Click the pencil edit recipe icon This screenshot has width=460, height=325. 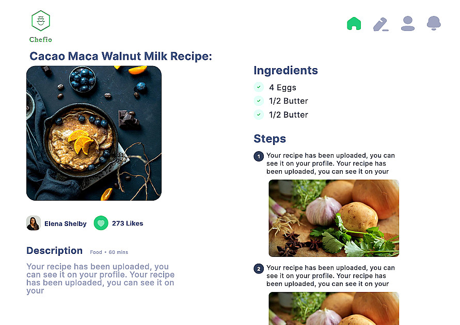(381, 24)
